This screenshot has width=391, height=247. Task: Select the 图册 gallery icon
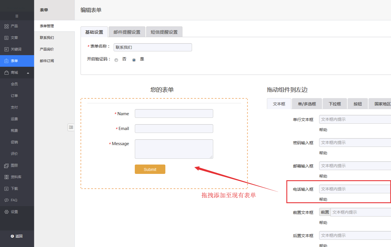(x=6, y=165)
